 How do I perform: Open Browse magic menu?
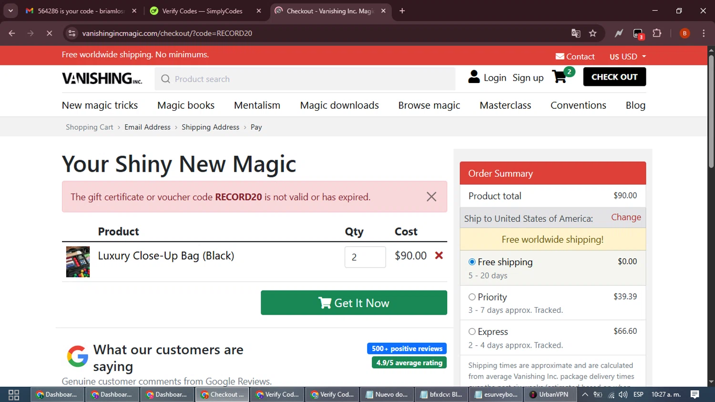pyautogui.click(x=429, y=105)
